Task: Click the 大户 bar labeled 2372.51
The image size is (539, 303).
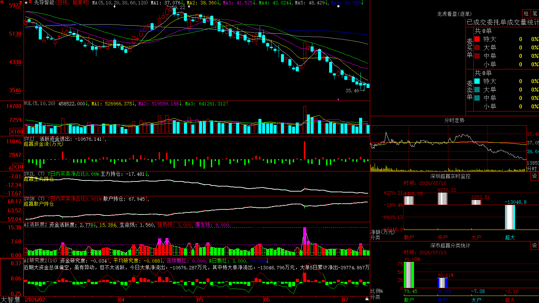Action: click(x=476, y=202)
